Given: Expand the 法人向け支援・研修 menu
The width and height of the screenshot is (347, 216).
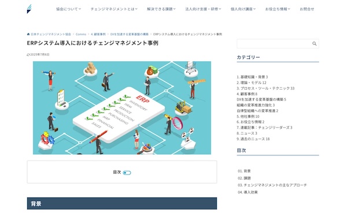Looking at the screenshot, I should coord(203,9).
